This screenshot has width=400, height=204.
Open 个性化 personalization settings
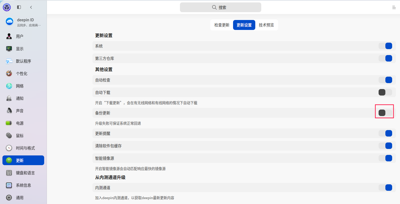[x=23, y=74]
